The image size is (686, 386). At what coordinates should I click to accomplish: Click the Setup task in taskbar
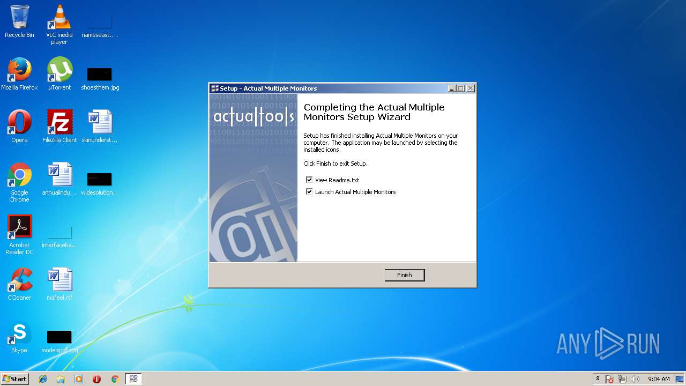133,379
